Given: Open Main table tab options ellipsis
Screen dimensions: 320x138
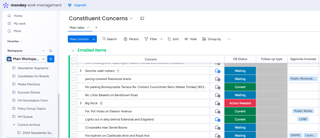Looking at the screenshot, I should 88,27.
